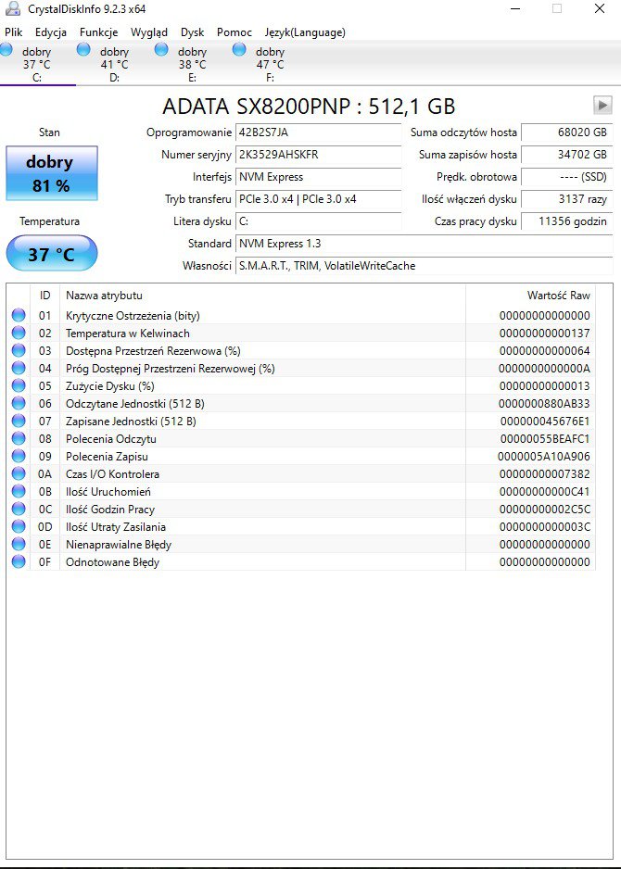Click the blue status orb for drive F:
This screenshot has height=869, width=621.
click(x=239, y=49)
